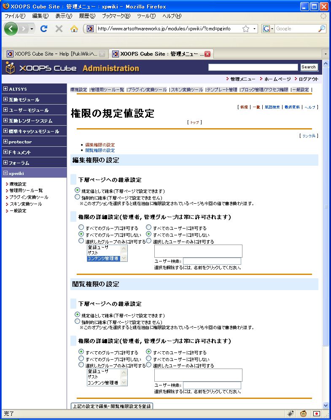Allow all groups for edit permission
The height and width of the screenshot is (420, 331).
81,228
